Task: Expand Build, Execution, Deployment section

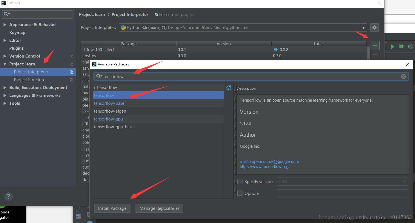Action: 5,88
